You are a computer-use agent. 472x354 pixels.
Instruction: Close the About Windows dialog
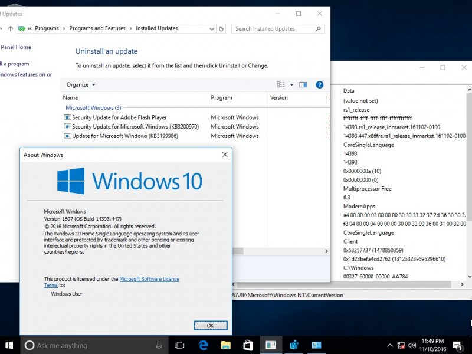click(225, 155)
